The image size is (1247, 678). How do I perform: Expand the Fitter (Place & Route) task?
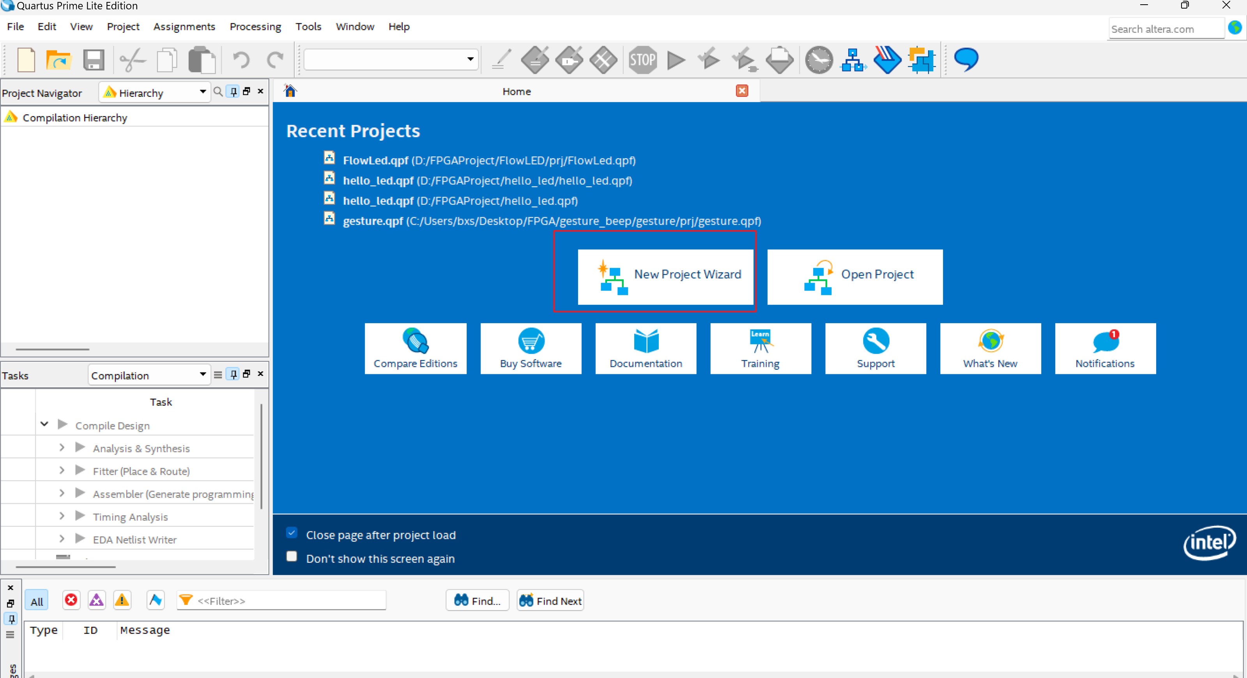[x=62, y=470]
